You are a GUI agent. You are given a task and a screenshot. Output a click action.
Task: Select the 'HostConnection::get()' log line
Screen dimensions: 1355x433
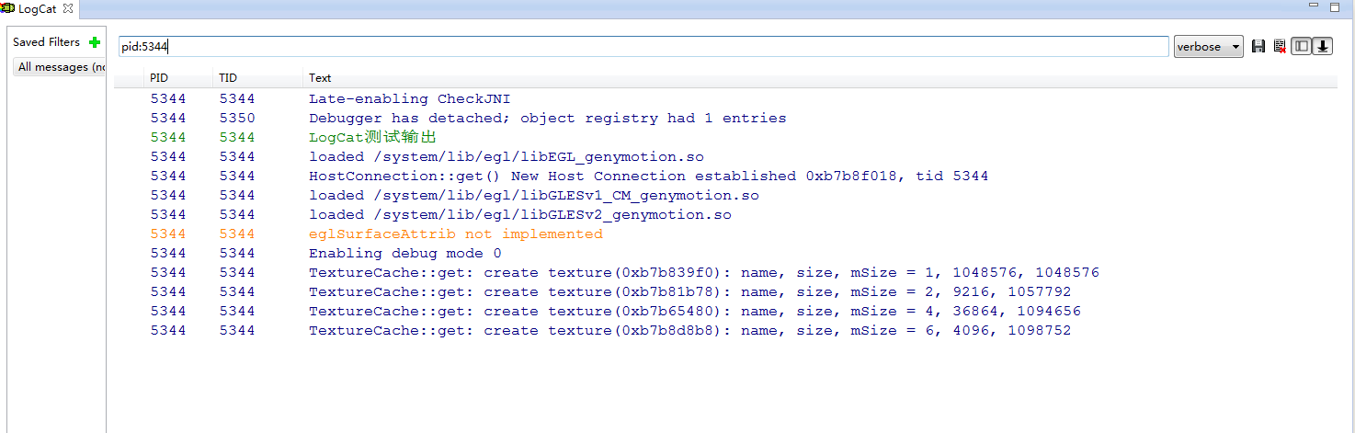pos(725,177)
